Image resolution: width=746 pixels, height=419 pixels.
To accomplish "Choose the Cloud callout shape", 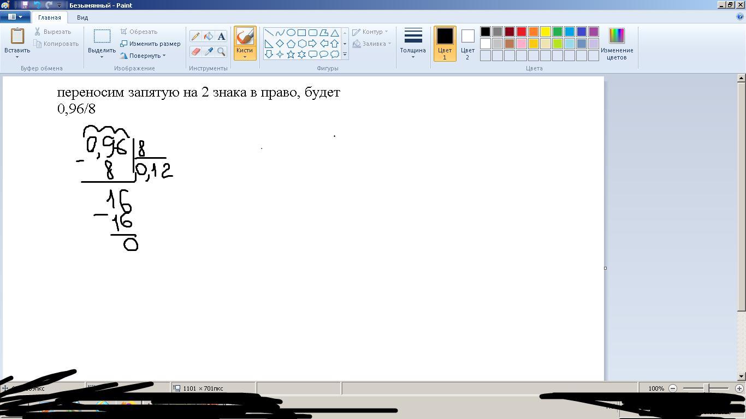I will (x=335, y=55).
